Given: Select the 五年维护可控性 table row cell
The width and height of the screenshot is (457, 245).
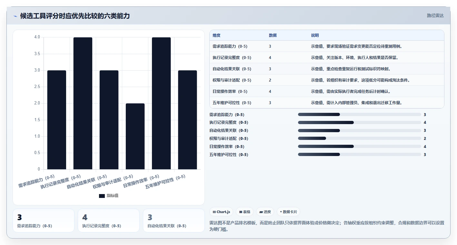Looking at the screenshot, I should [x=232, y=103].
